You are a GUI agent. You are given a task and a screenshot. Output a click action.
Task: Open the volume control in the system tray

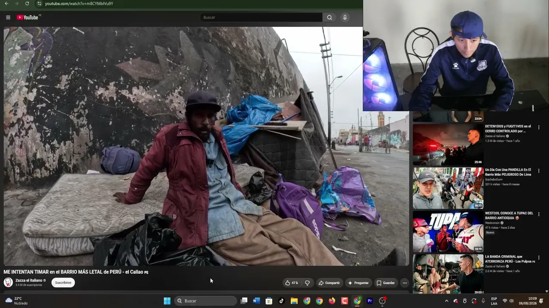511,301
